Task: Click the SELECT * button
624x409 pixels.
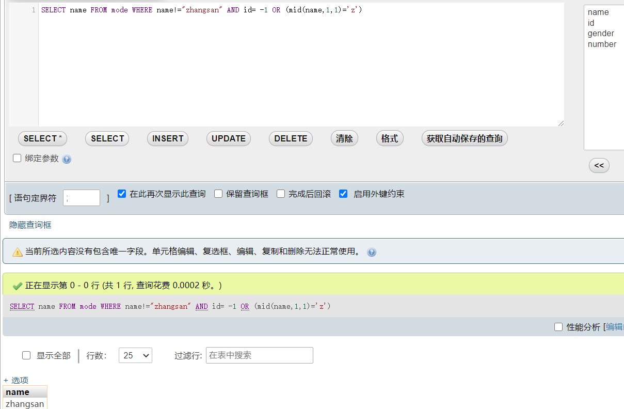Action: point(42,138)
